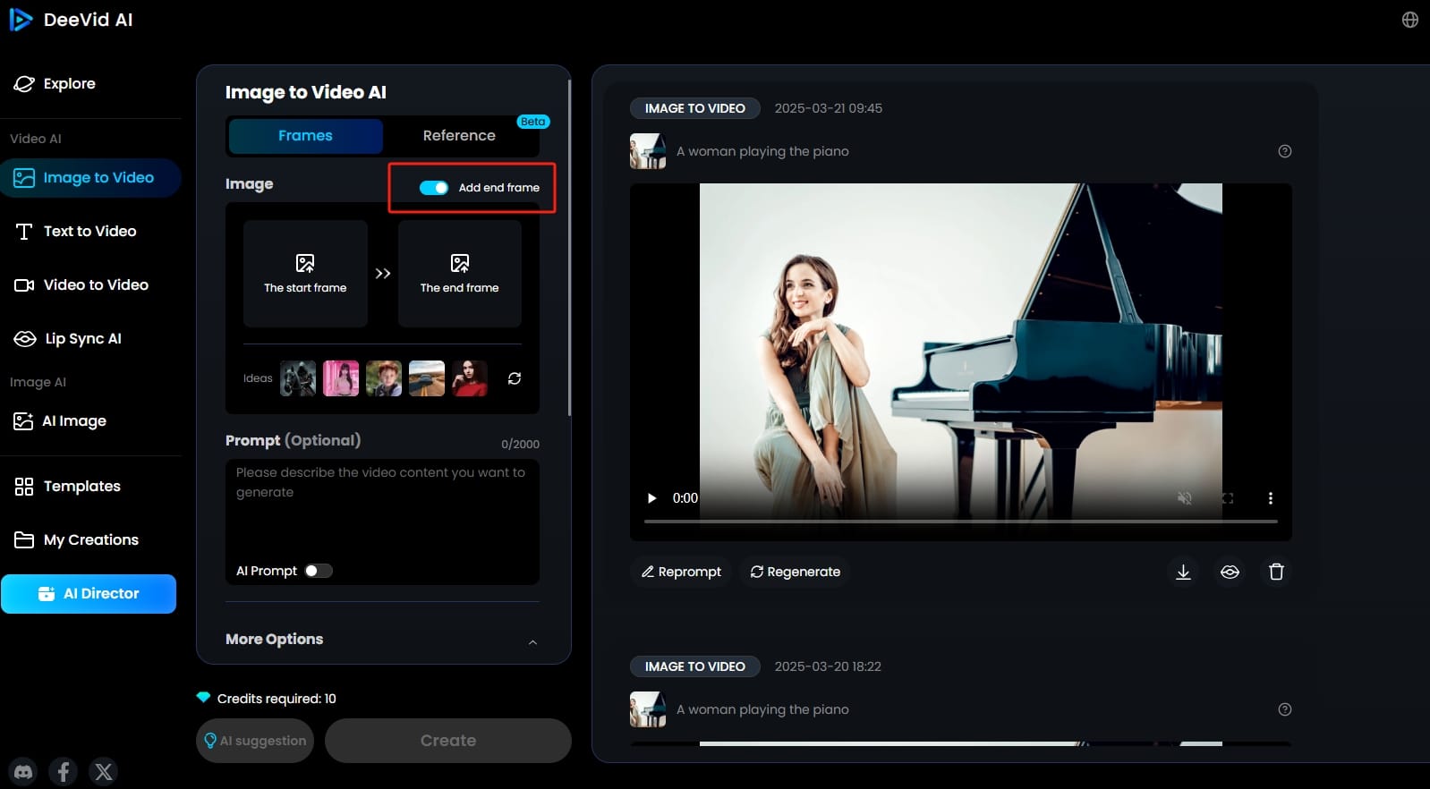Open Text to Video in sidebar

[x=89, y=231]
